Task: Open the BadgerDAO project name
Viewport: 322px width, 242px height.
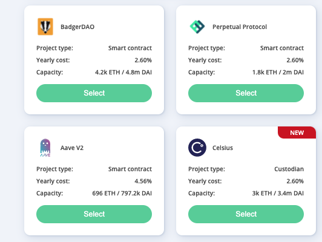Action: click(x=77, y=27)
